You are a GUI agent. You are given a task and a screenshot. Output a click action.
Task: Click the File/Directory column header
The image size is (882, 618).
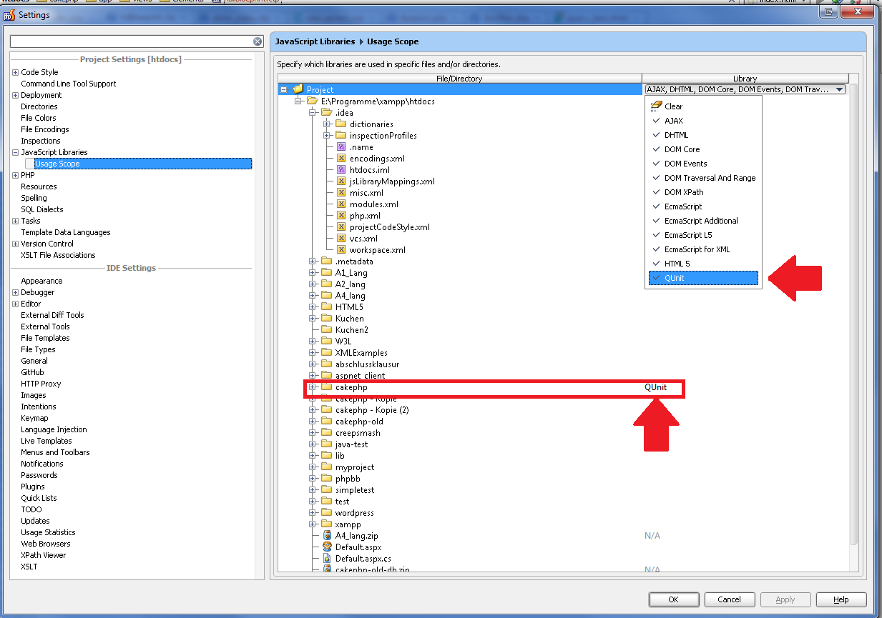(x=459, y=79)
